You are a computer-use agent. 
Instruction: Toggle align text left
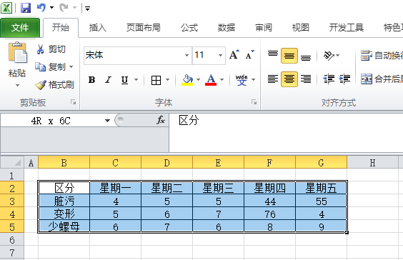(273, 79)
